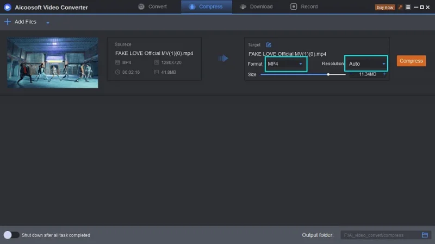Image resolution: width=435 pixels, height=244 pixels.
Task: Open the hamburger menu in title bar
Action: click(x=408, y=7)
